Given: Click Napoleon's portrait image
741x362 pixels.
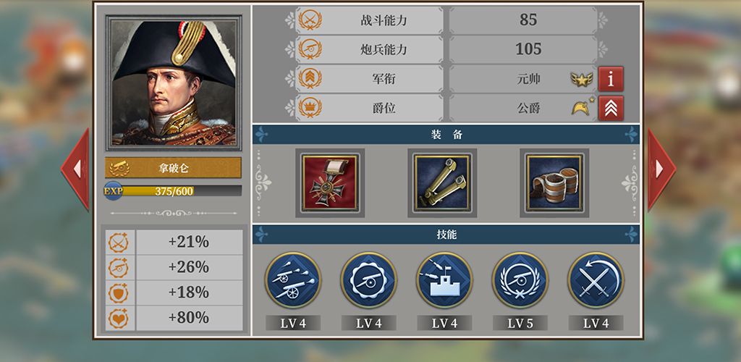Looking at the screenshot, I should tap(174, 83).
